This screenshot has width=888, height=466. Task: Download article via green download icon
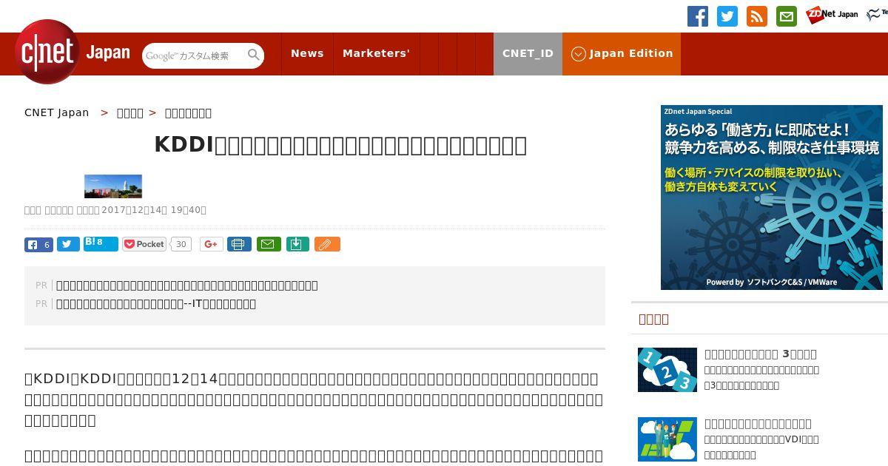(297, 244)
